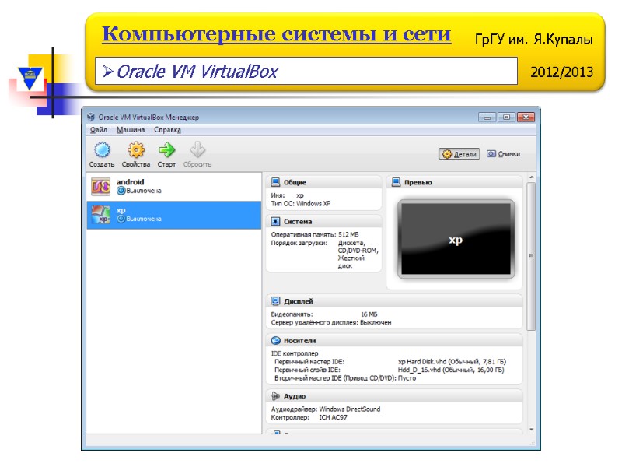Click the Общие section icon
This screenshot has height=467, width=622.
(275, 182)
